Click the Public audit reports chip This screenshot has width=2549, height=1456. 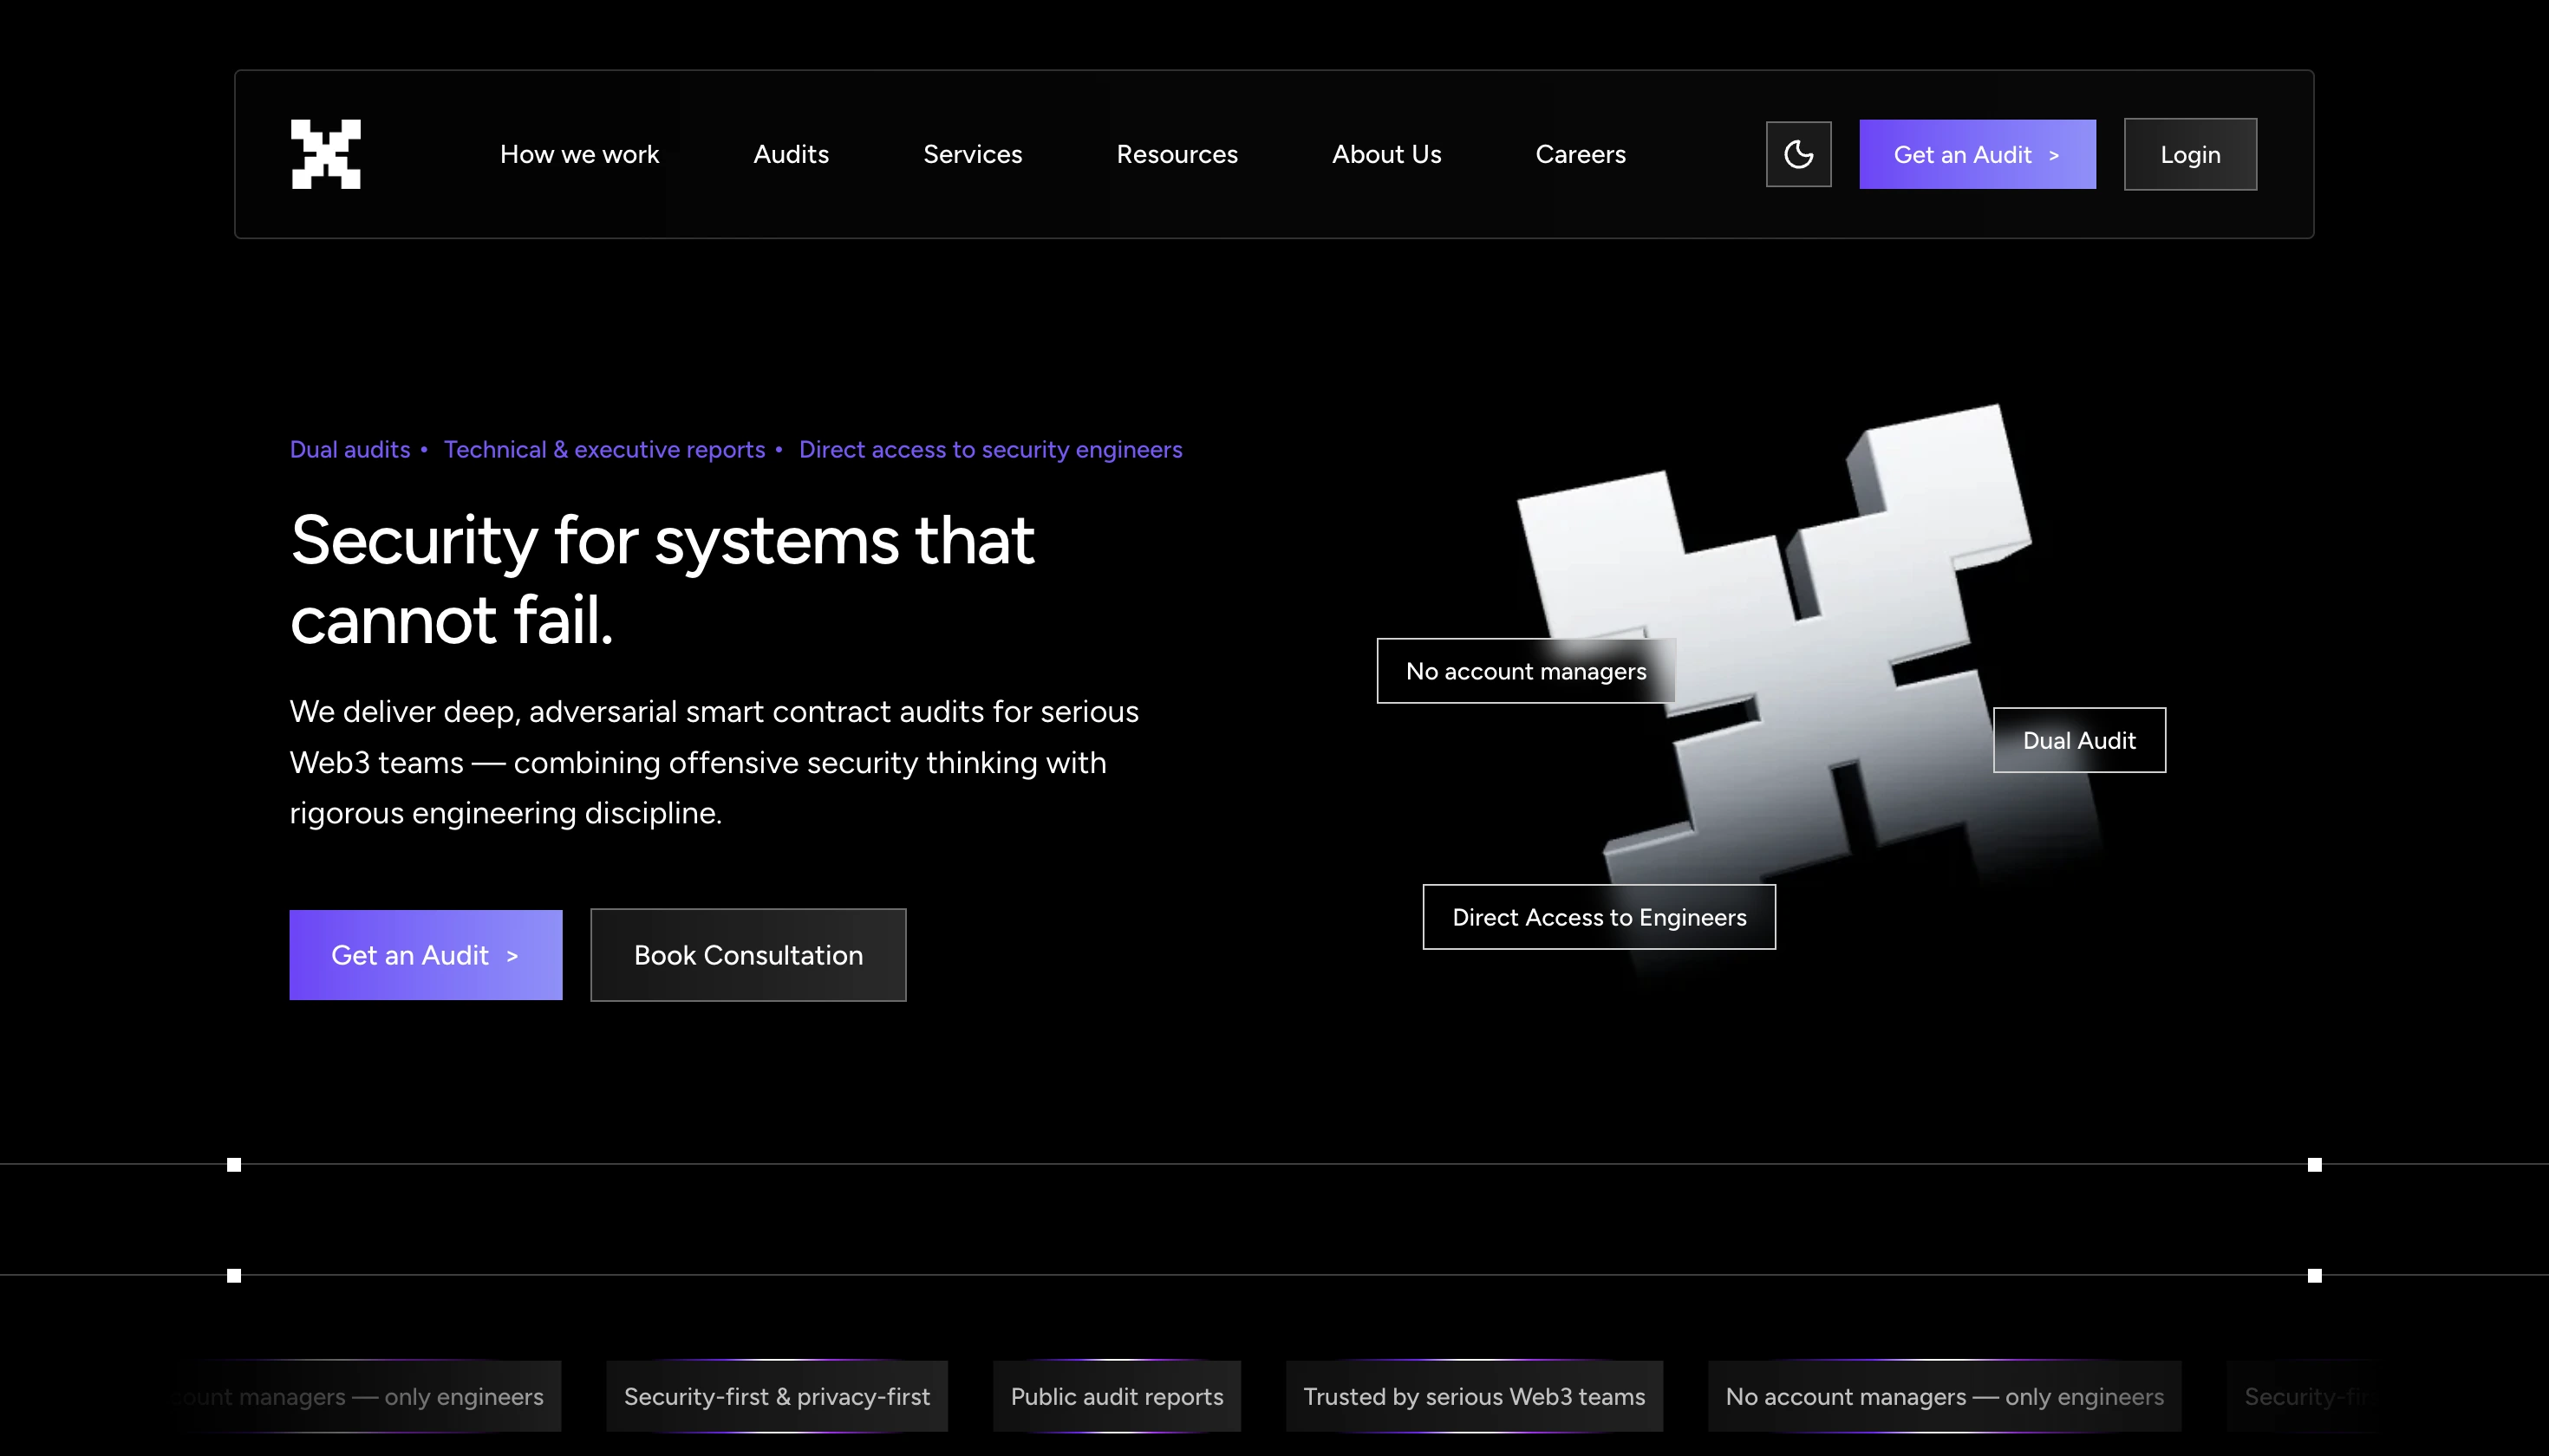click(x=1117, y=1396)
